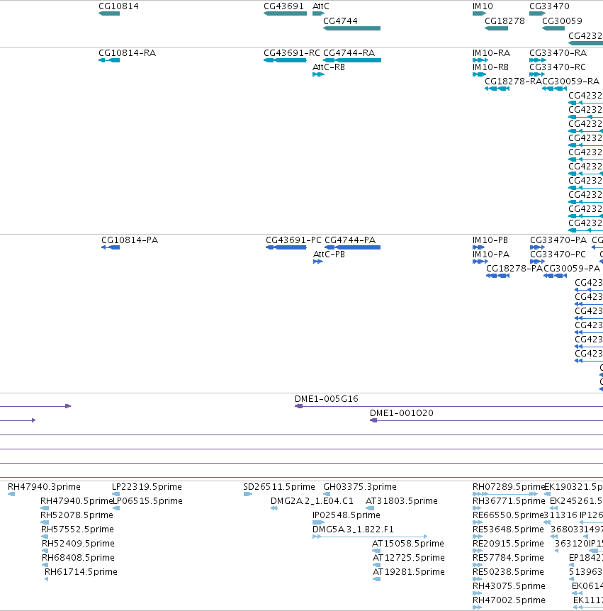Select EST IP02548.5prime
Screen dimensions: 603x611
pos(319,522)
